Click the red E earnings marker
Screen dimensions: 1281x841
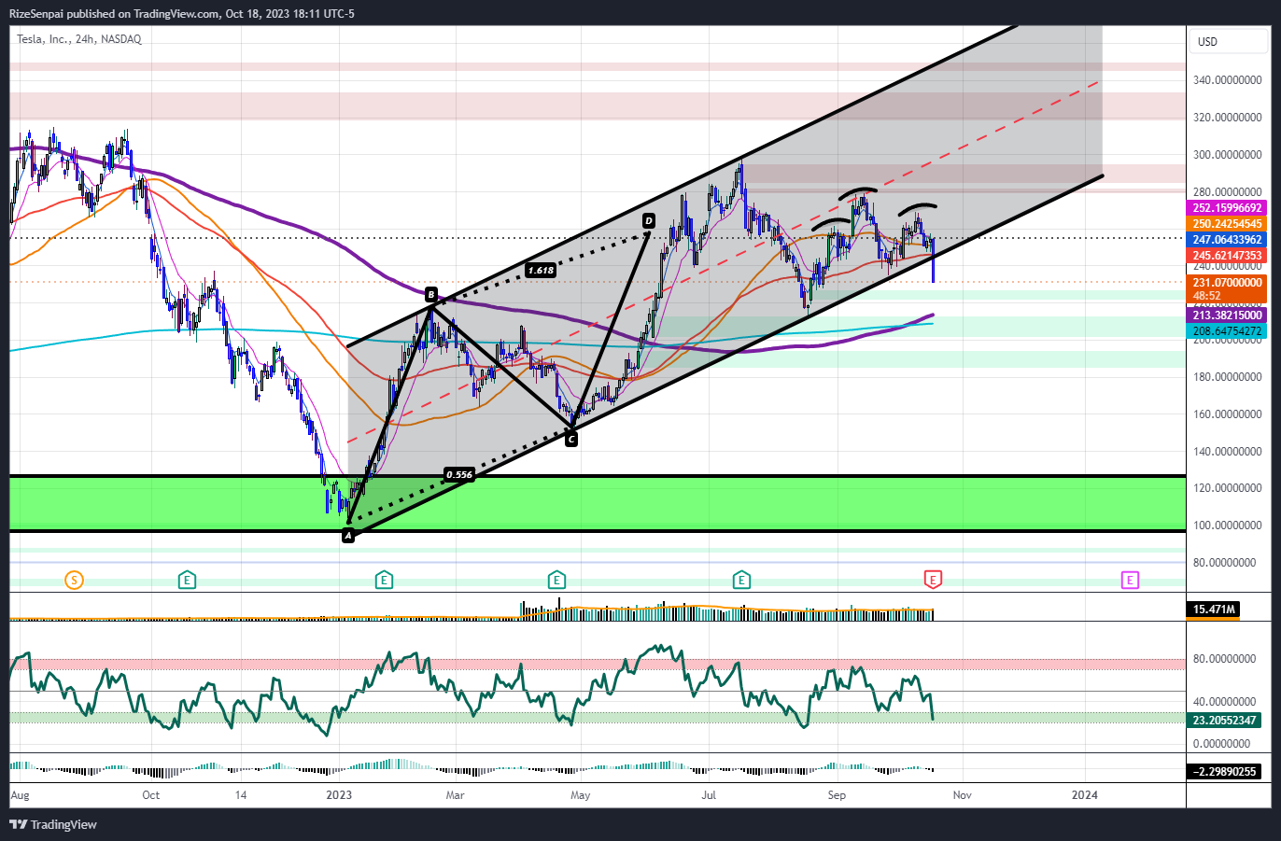[x=933, y=581]
